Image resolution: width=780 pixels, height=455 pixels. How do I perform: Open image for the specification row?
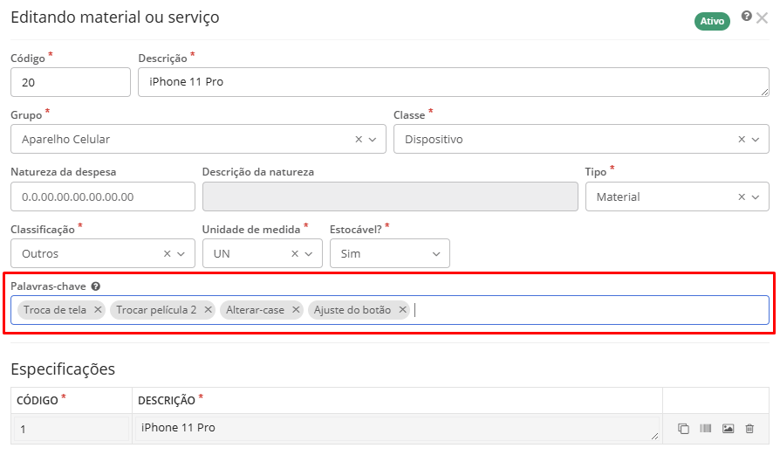coord(728,429)
